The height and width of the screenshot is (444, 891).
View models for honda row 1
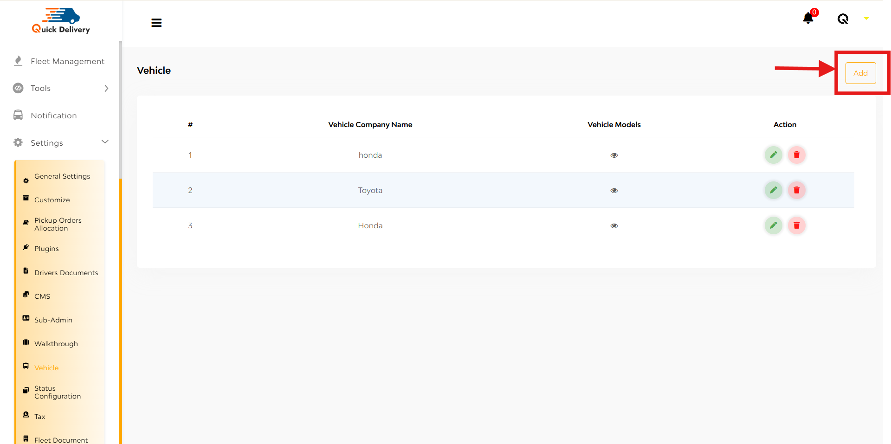(x=614, y=155)
